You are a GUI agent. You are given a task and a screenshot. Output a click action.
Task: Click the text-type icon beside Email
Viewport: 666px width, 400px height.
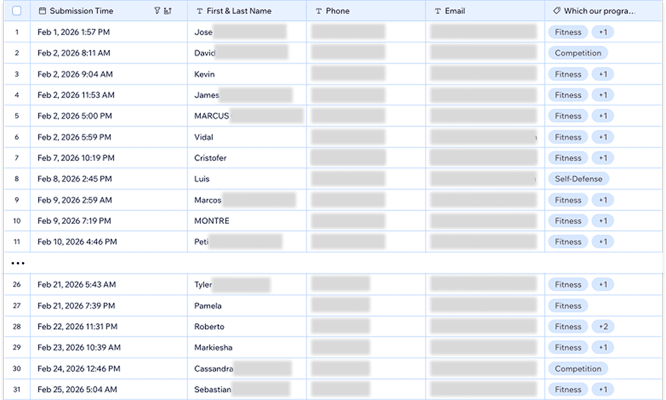coord(438,11)
